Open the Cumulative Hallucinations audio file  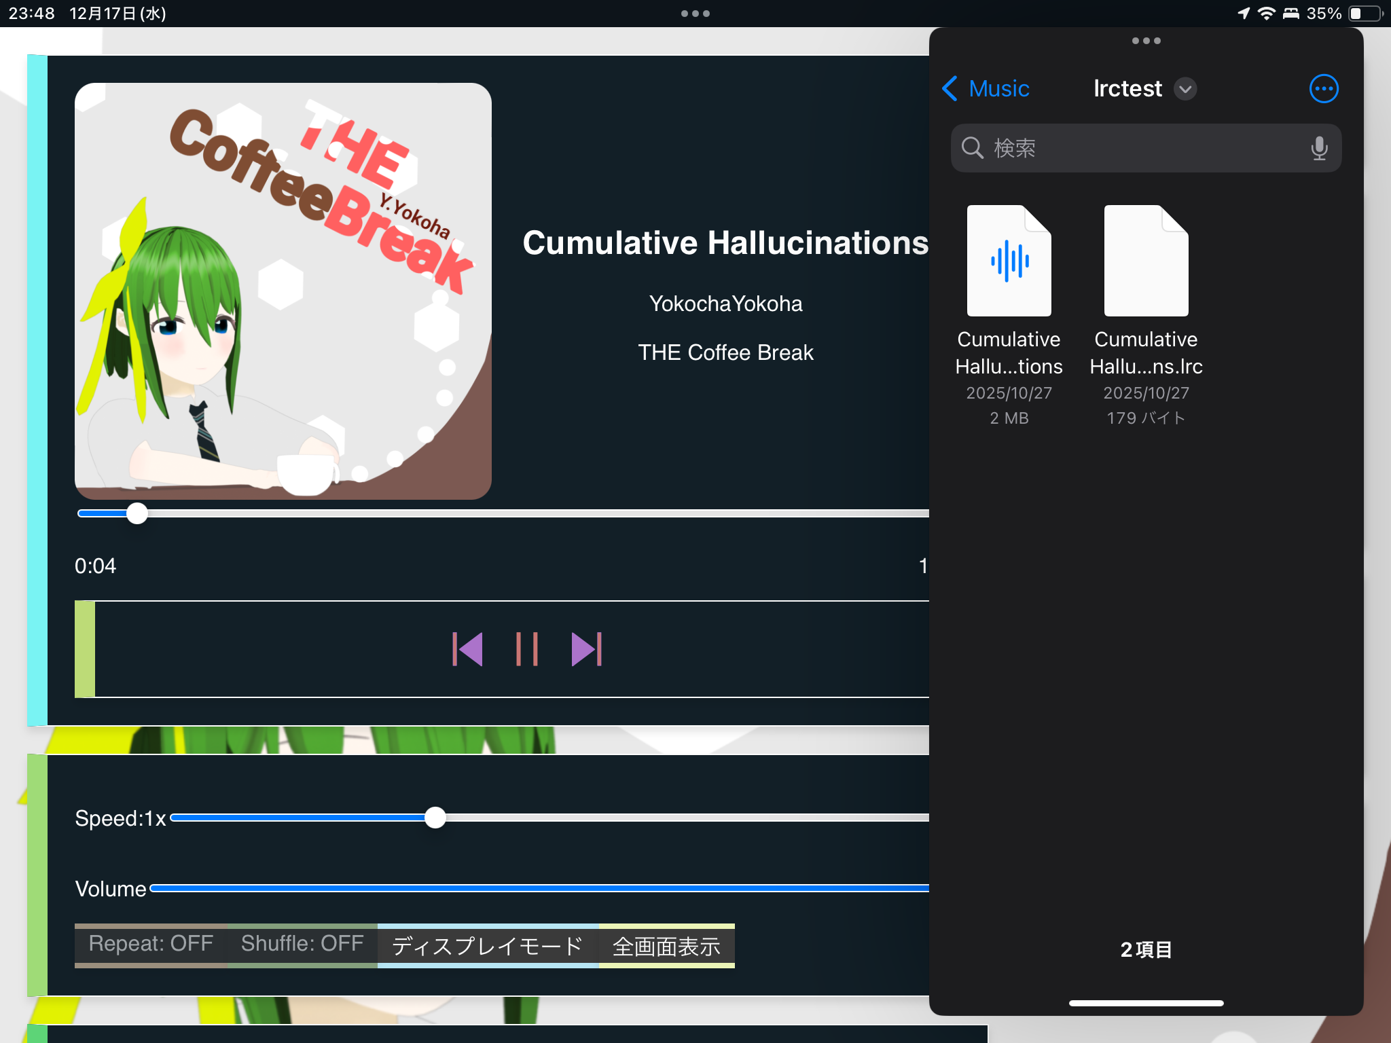coord(1009,261)
